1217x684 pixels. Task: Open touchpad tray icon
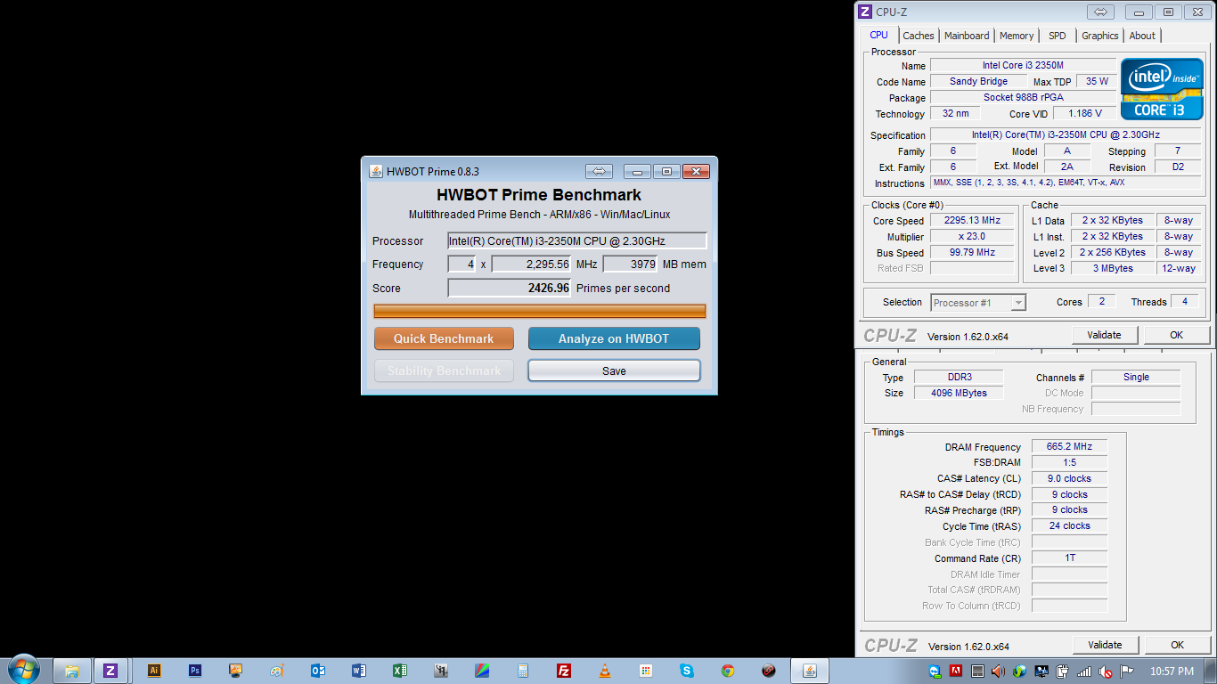tap(977, 672)
